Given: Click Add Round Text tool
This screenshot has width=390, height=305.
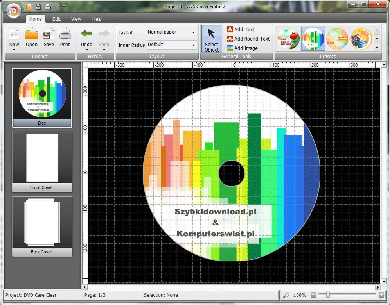Looking at the screenshot, I should point(248,39).
